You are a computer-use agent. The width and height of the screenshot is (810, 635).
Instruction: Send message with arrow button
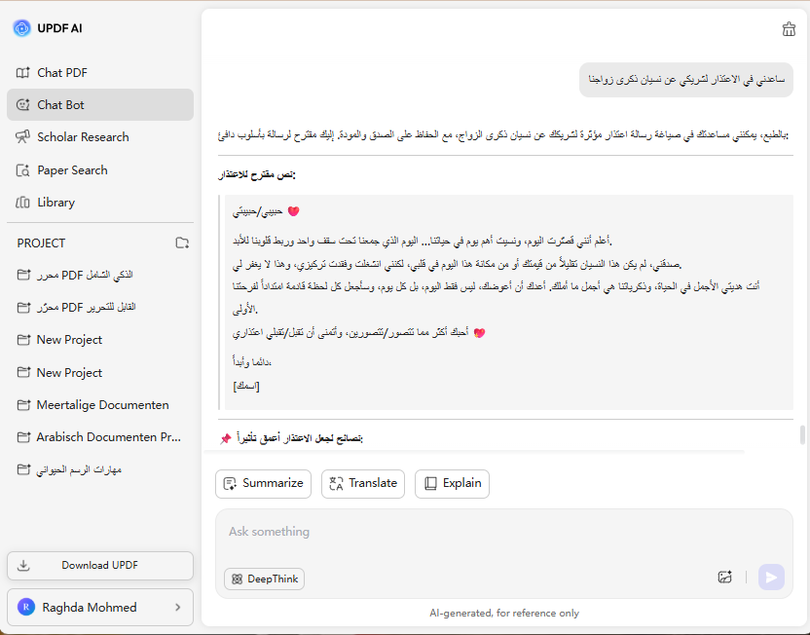pos(771,578)
